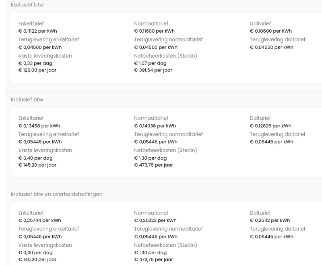
Task: Click the € 0,33 per dag delivery cost
Action: (35, 63)
